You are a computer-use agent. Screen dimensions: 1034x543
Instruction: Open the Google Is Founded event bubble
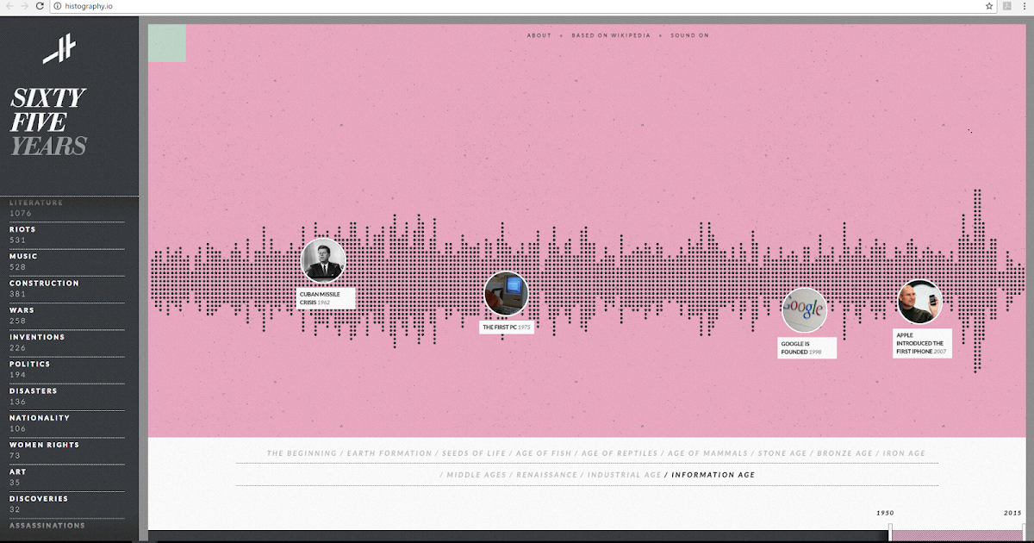pyautogui.click(x=805, y=309)
